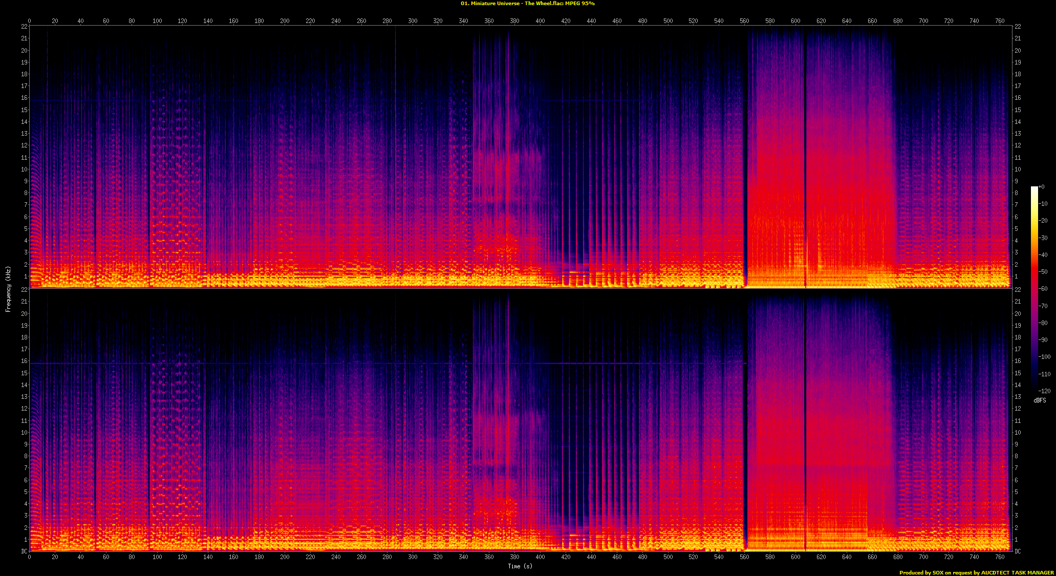The width and height of the screenshot is (1056, 576).
Task: Select the 100 marker on bottom time axis
Action: tap(157, 557)
